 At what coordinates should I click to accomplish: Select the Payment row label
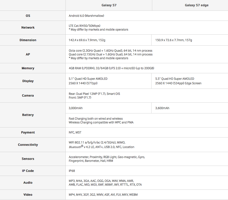(28, 132)
